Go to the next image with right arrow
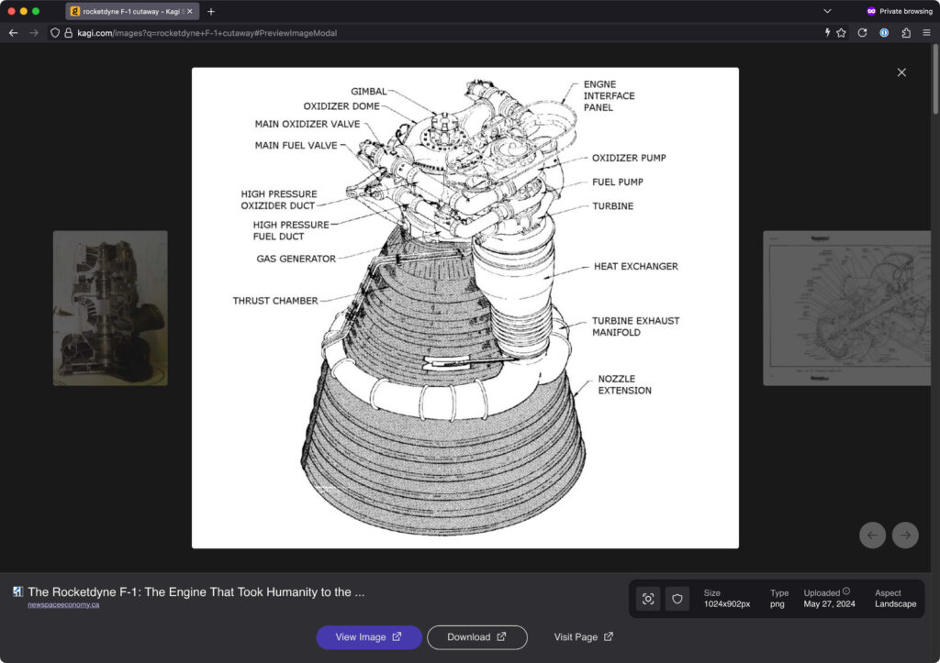Image resolution: width=940 pixels, height=663 pixels. click(905, 535)
